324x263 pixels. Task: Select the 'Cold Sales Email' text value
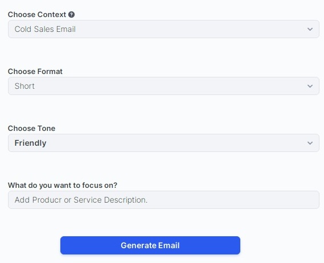[45, 29]
